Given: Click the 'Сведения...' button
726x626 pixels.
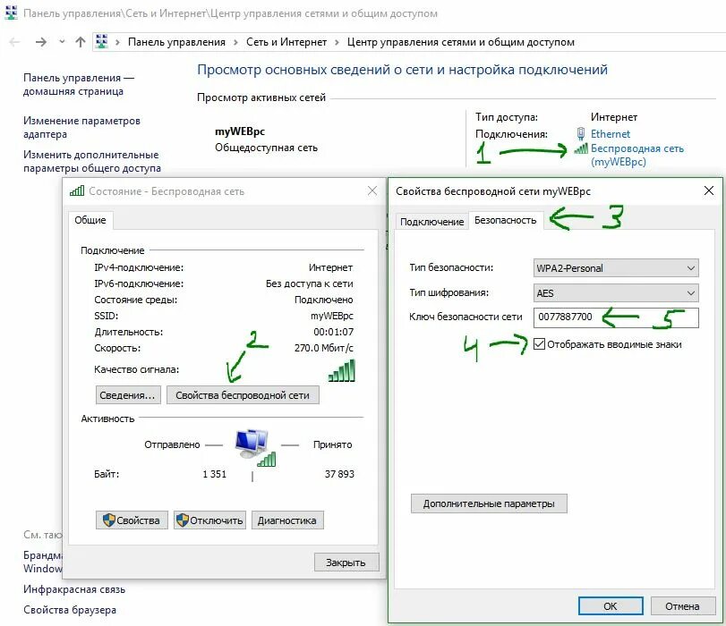Looking at the screenshot, I should pyautogui.click(x=128, y=395).
